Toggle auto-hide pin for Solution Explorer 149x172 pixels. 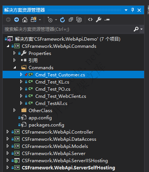coord(132,10)
